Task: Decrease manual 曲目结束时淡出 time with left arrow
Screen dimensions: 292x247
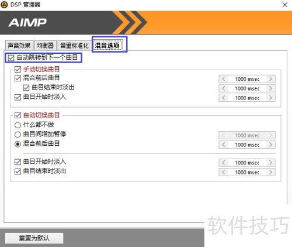Action: (224, 88)
